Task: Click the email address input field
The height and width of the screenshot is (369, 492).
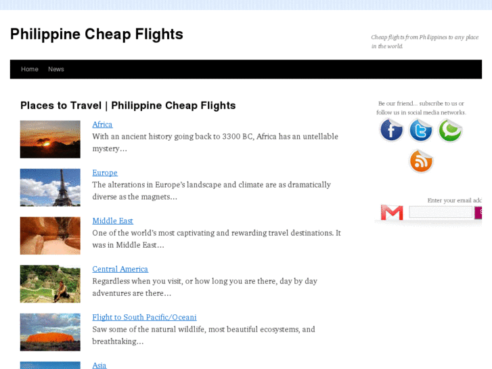Action: (441, 213)
